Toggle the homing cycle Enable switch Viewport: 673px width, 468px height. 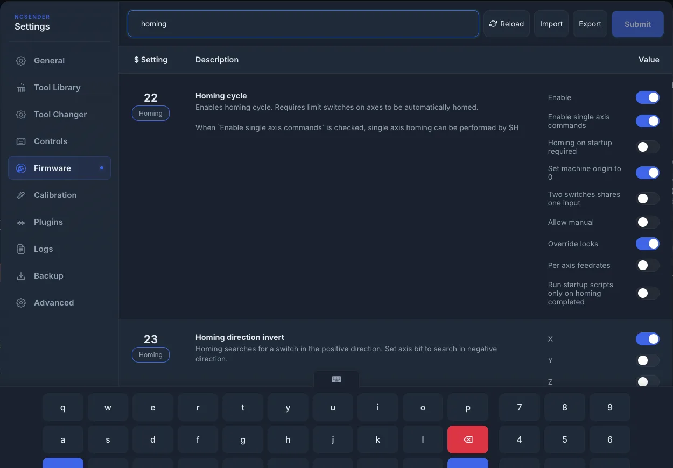tap(648, 97)
